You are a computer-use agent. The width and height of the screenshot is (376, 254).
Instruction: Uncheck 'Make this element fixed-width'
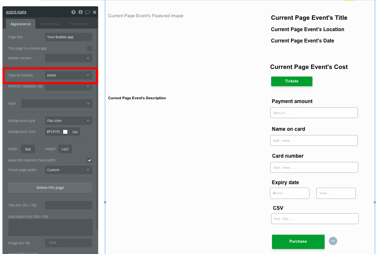point(90,160)
